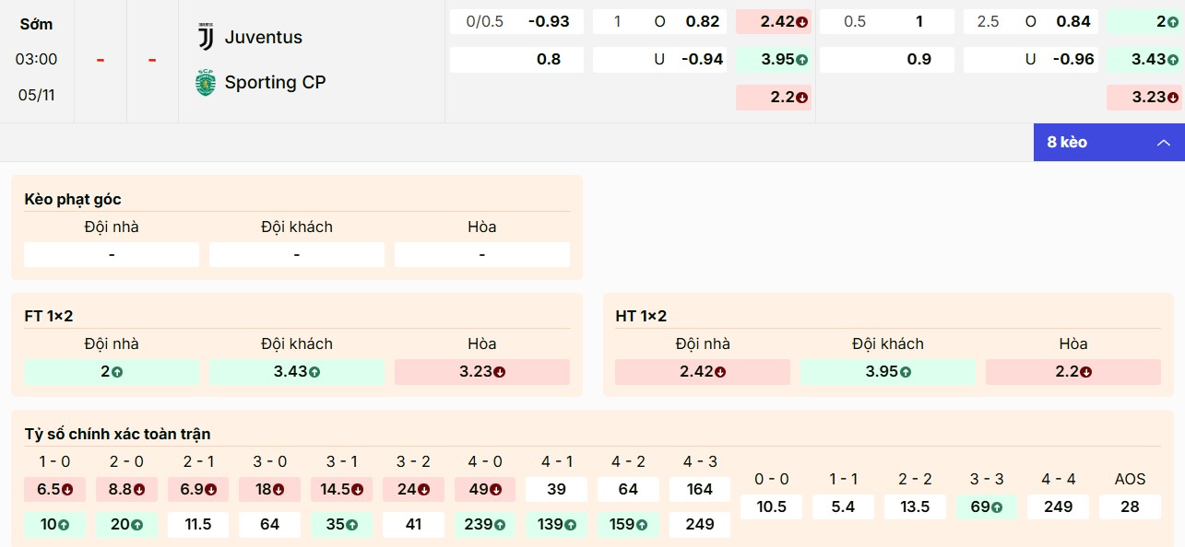This screenshot has height=547, width=1185.
Task: Choose correct score 0-0 odds 10.5
Action: pyautogui.click(x=771, y=506)
